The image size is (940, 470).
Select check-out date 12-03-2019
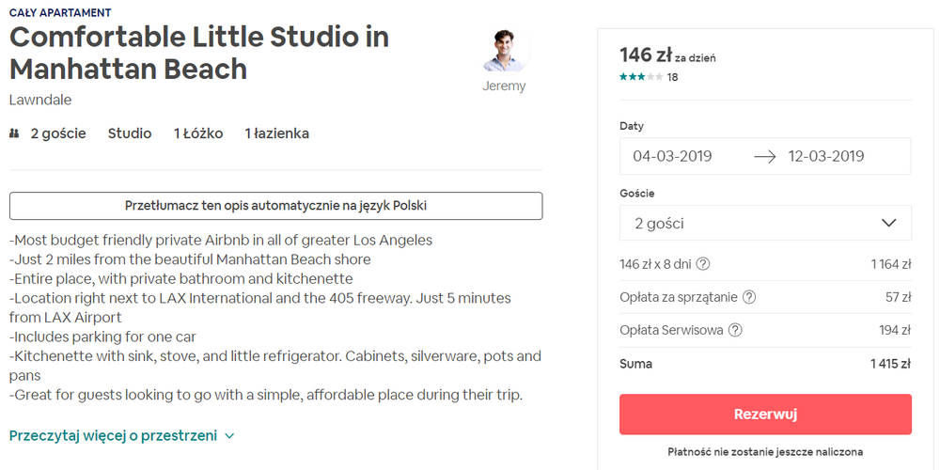826,156
